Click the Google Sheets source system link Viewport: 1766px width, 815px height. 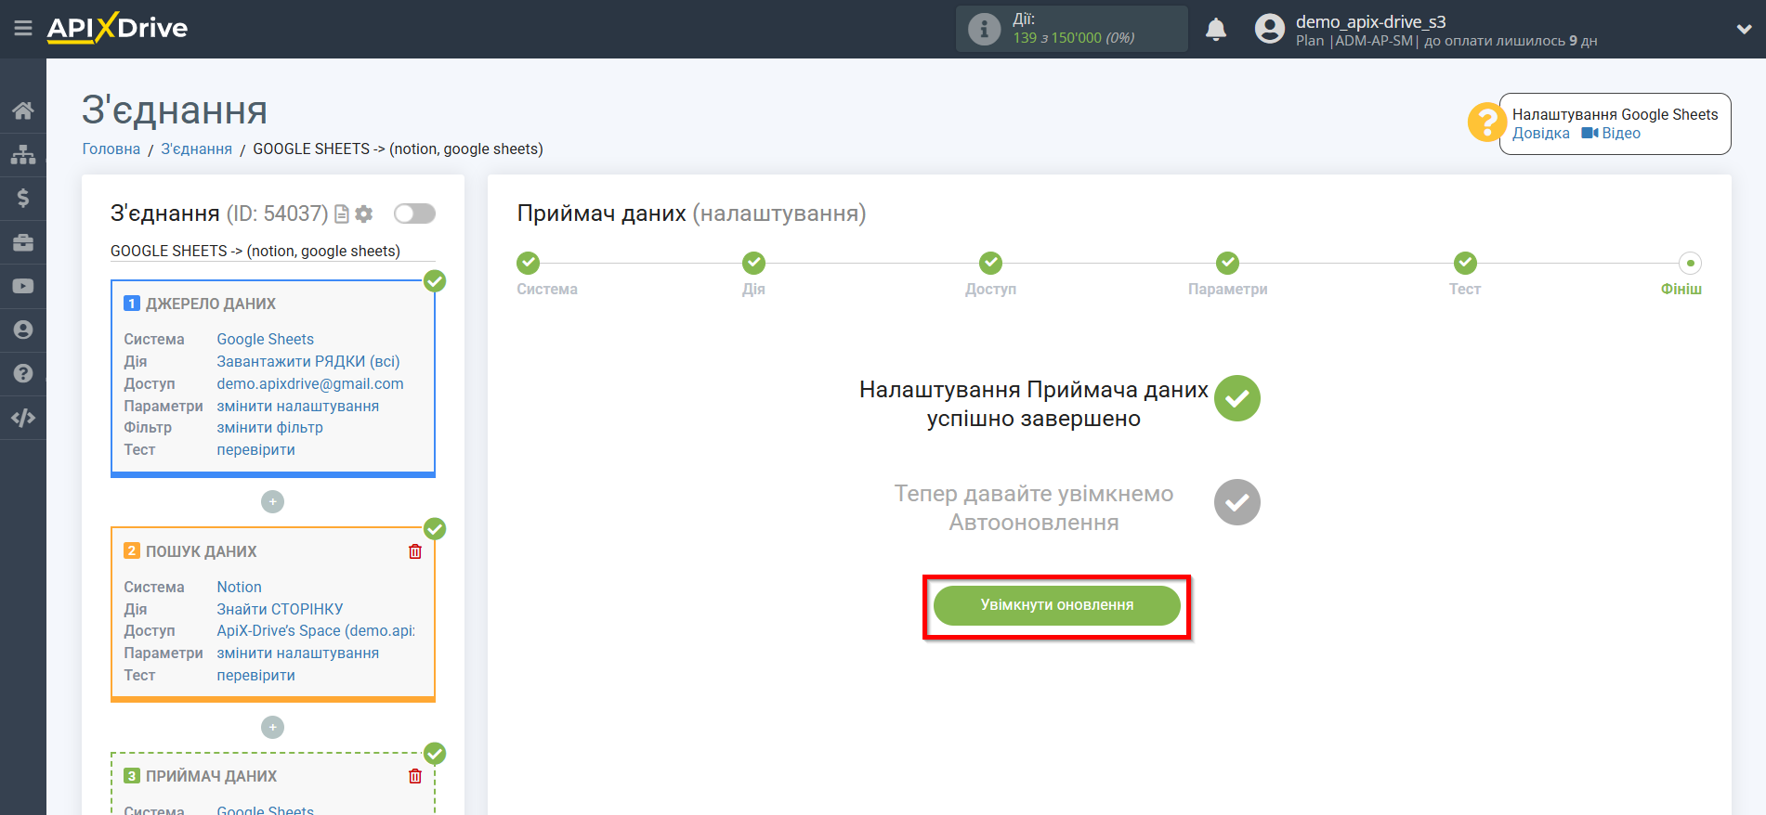(265, 340)
